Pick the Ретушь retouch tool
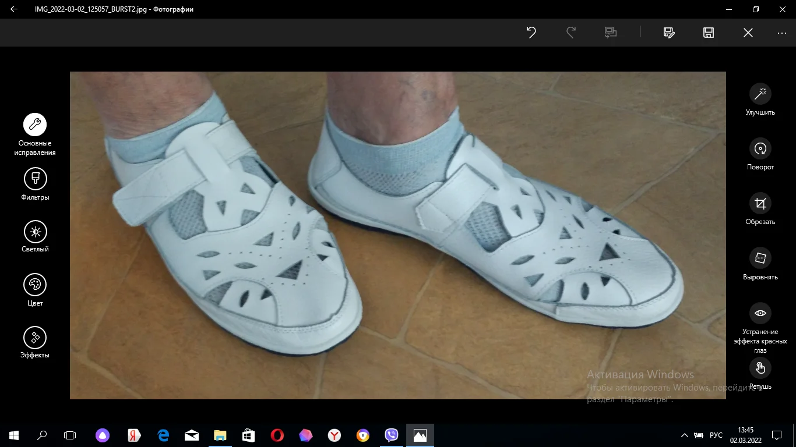 click(760, 374)
